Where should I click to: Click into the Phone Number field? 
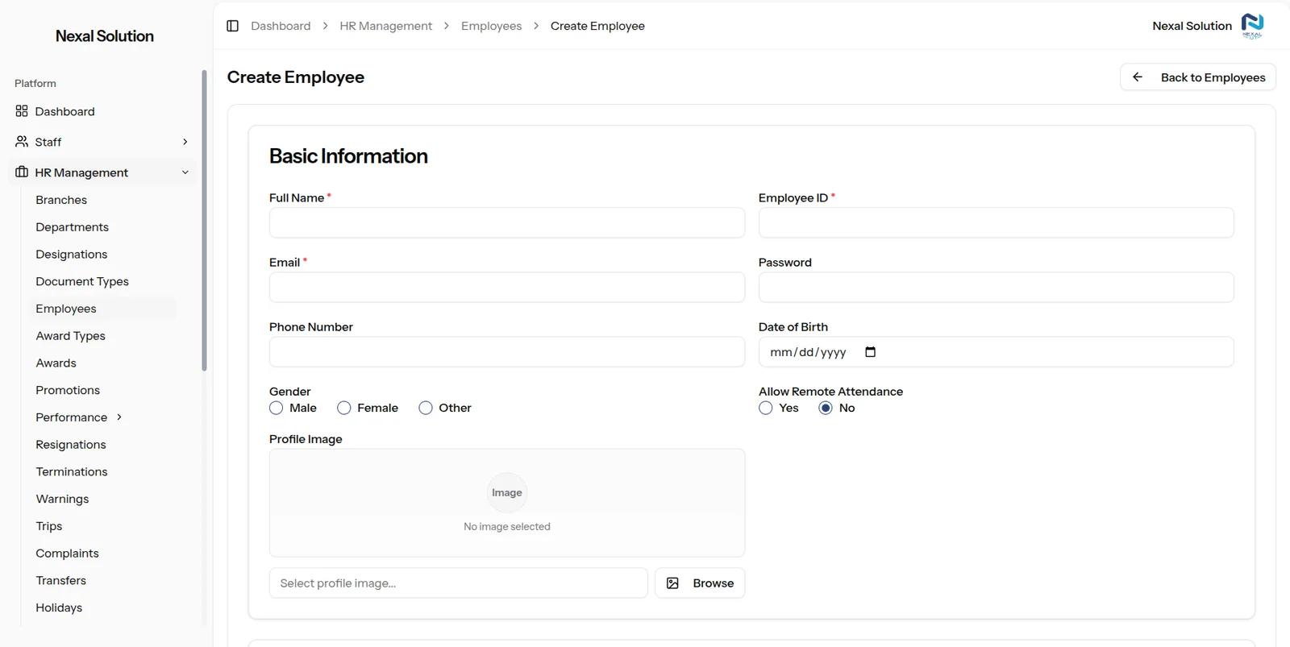[507, 352]
